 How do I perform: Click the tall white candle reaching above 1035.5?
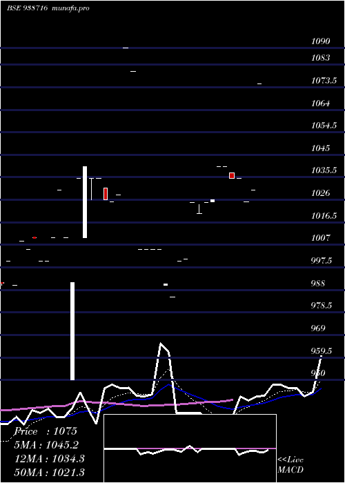pos(85,202)
